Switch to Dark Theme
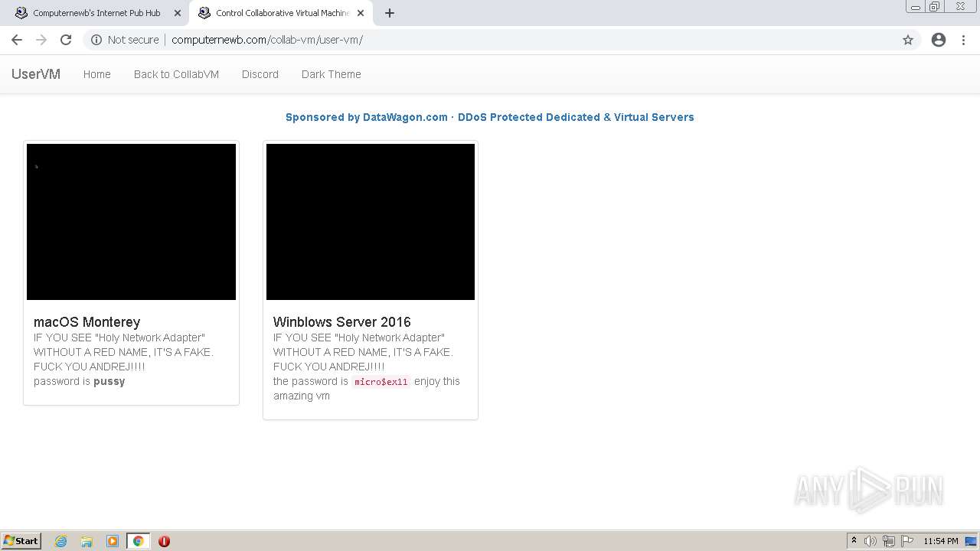The height and width of the screenshot is (551, 980). (x=332, y=74)
